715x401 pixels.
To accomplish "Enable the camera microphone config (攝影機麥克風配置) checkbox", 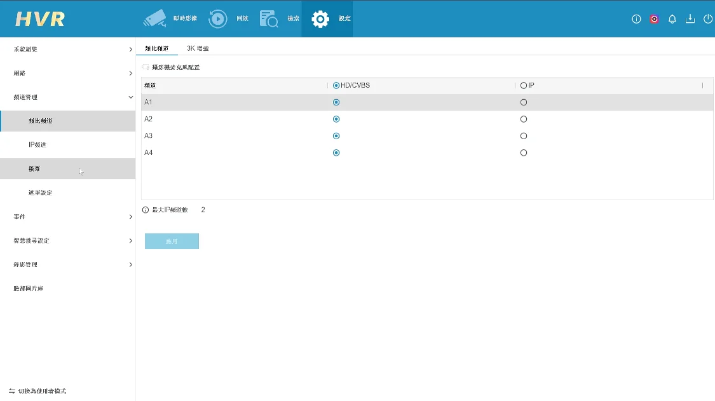I will pos(146,67).
